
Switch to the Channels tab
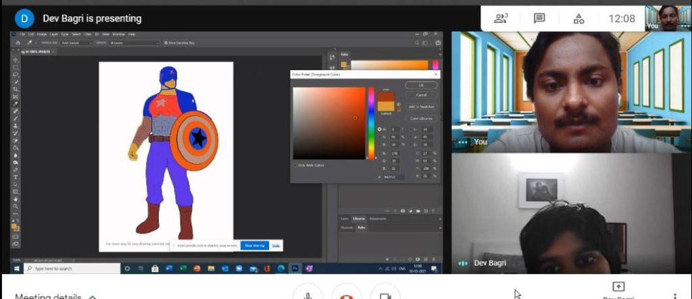tap(347, 227)
